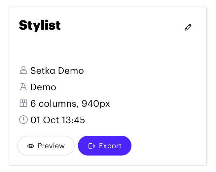
Task: Export the Stylist style
Action: point(105,146)
